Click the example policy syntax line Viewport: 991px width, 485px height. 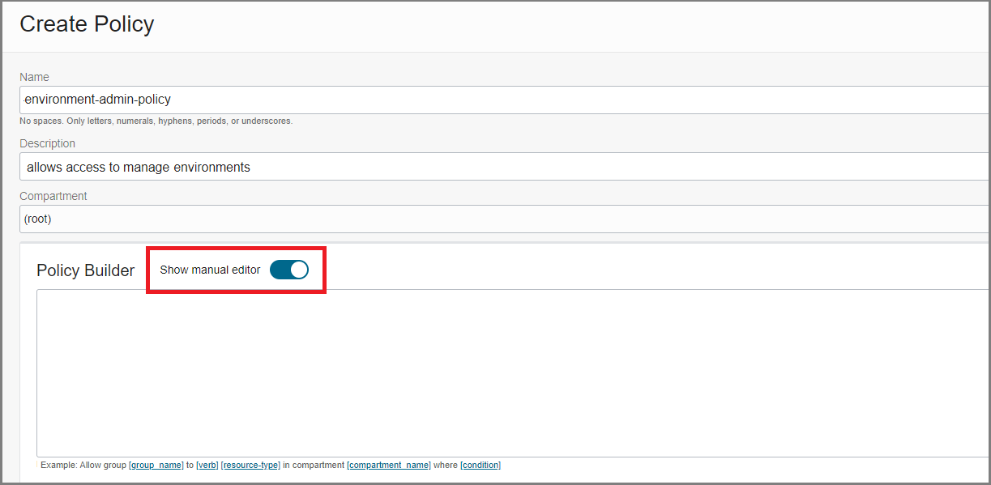[267, 465]
